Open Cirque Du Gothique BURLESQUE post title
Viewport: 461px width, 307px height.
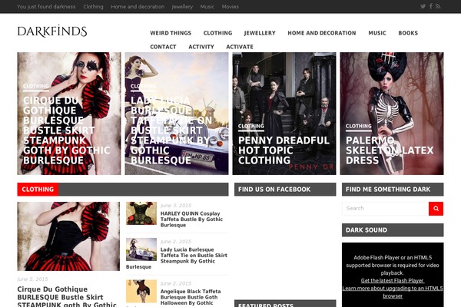point(67,297)
